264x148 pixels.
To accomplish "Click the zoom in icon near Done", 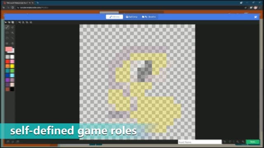I will point(243,142).
